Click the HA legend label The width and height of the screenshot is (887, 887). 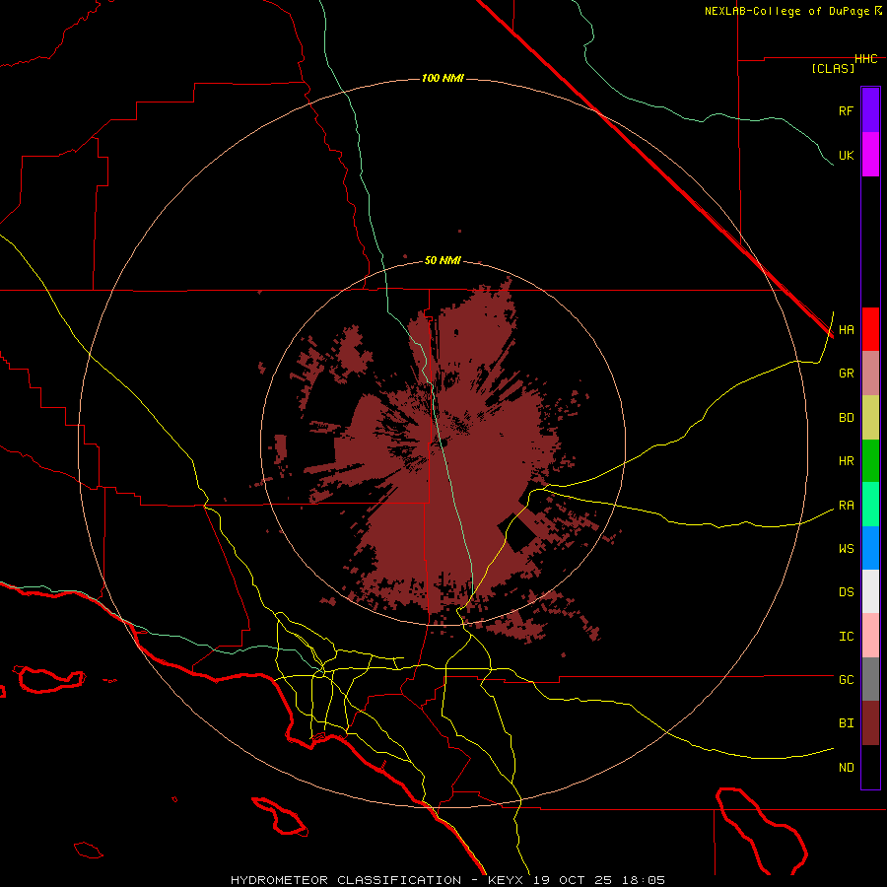(847, 329)
